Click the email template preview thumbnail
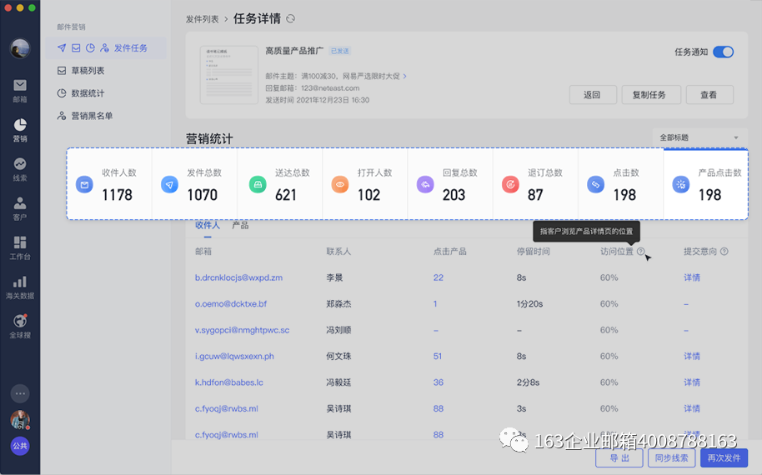The image size is (762, 475). pyautogui.click(x=229, y=75)
